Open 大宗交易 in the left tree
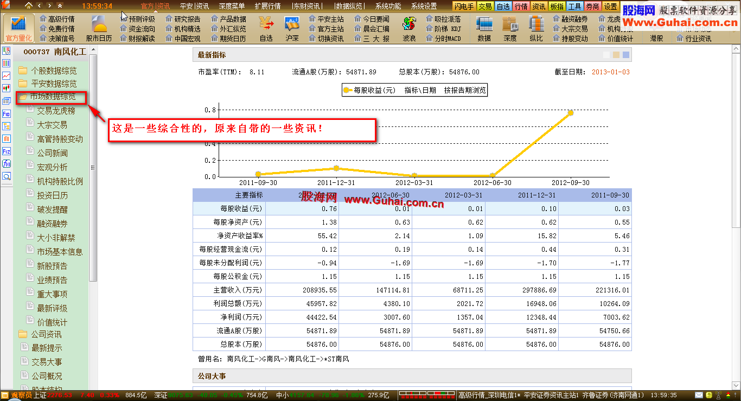This screenshot has height=401, width=741. [47, 125]
